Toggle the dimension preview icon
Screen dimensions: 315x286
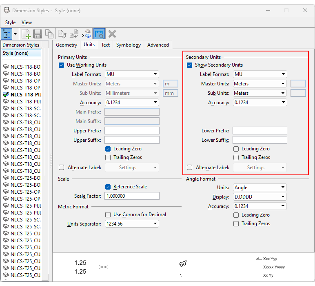99,34
